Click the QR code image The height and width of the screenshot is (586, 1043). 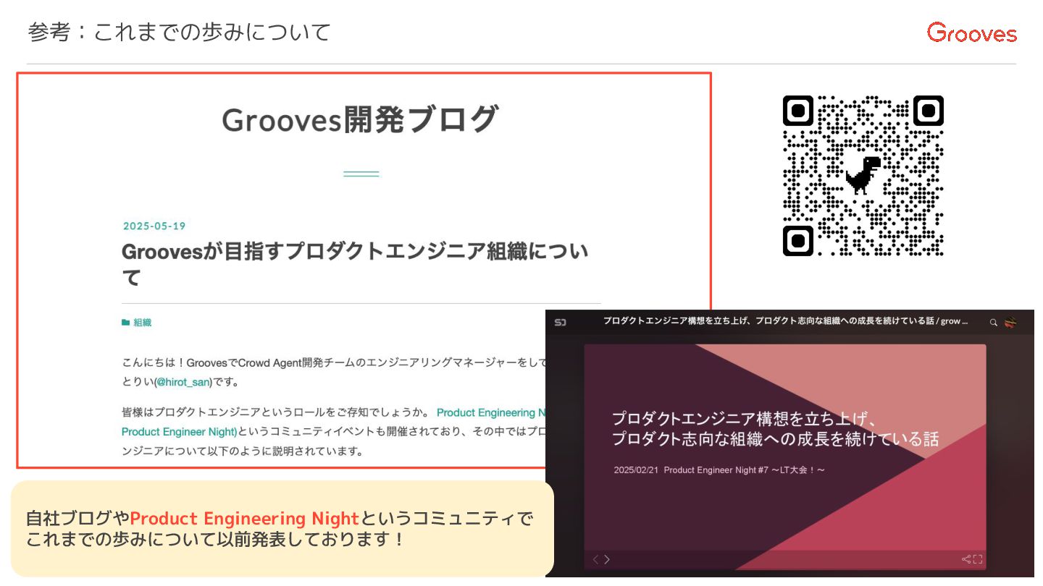863,176
